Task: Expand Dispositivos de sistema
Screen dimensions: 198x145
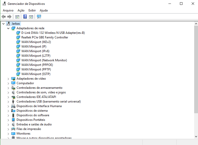Action: click(8, 111)
